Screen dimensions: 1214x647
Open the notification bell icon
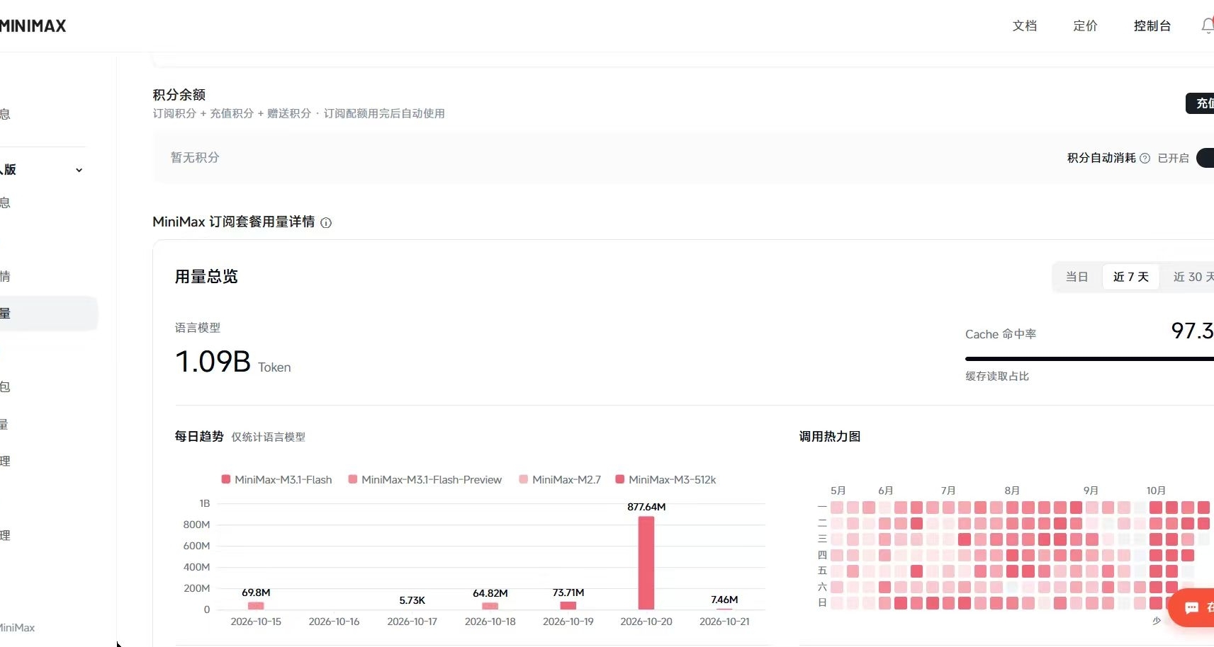tap(1208, 25)
